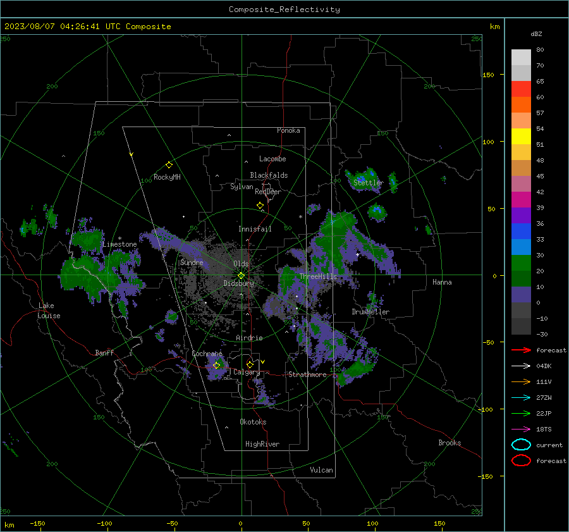Click the yellow diamond marker under Cochrane
Image resolution: width=569 pixels, height=532 pixels.
pos(217,365)
